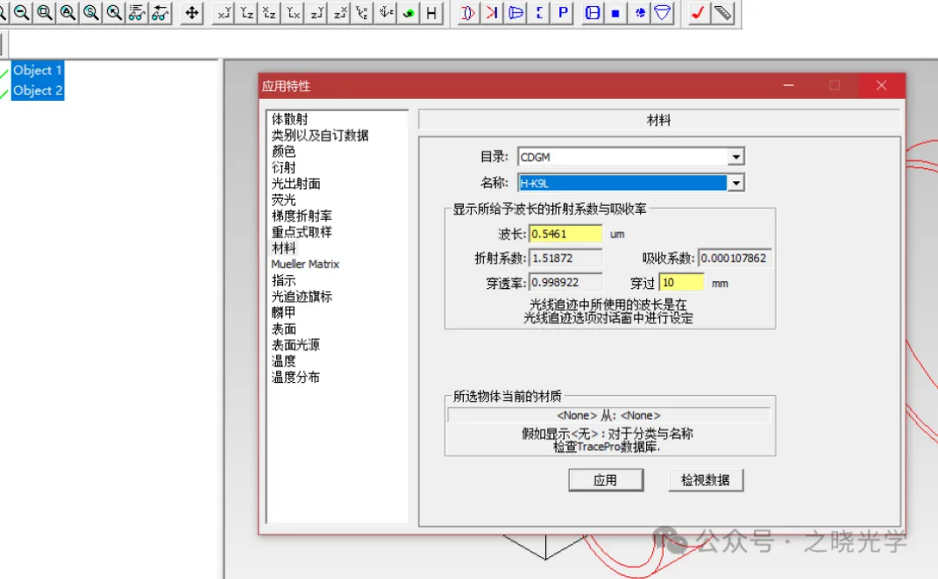Click the green rotate view icon
Viewport: 938px width, 579px height.
[409, 13]
